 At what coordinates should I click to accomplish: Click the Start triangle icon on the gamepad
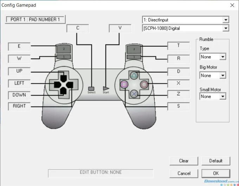point(106,88)
